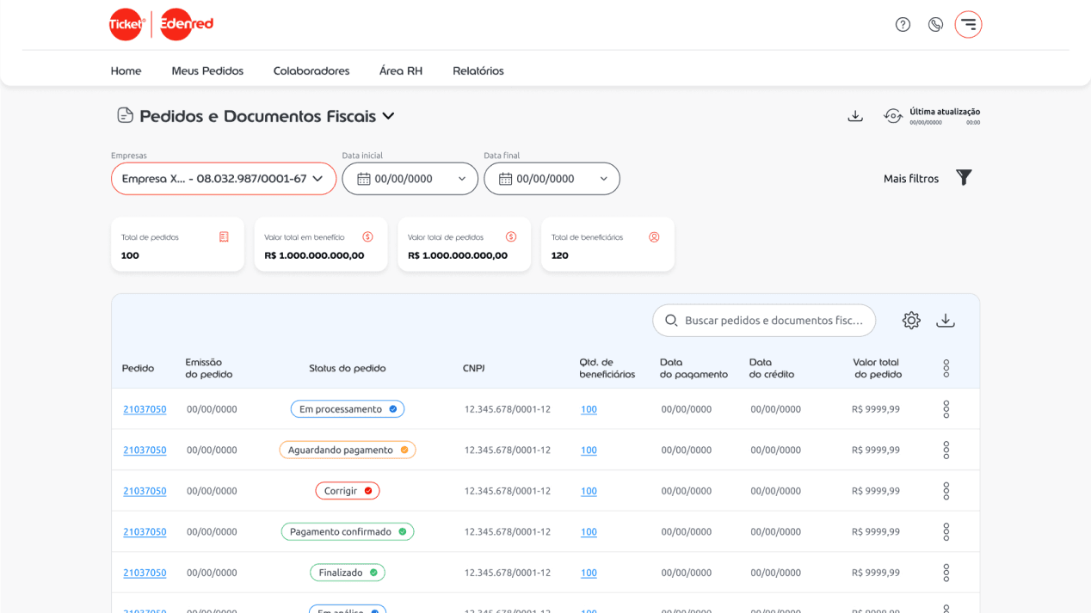Click the Data do pagamento column header
The image size is (1091, 613).
(693, 368)
